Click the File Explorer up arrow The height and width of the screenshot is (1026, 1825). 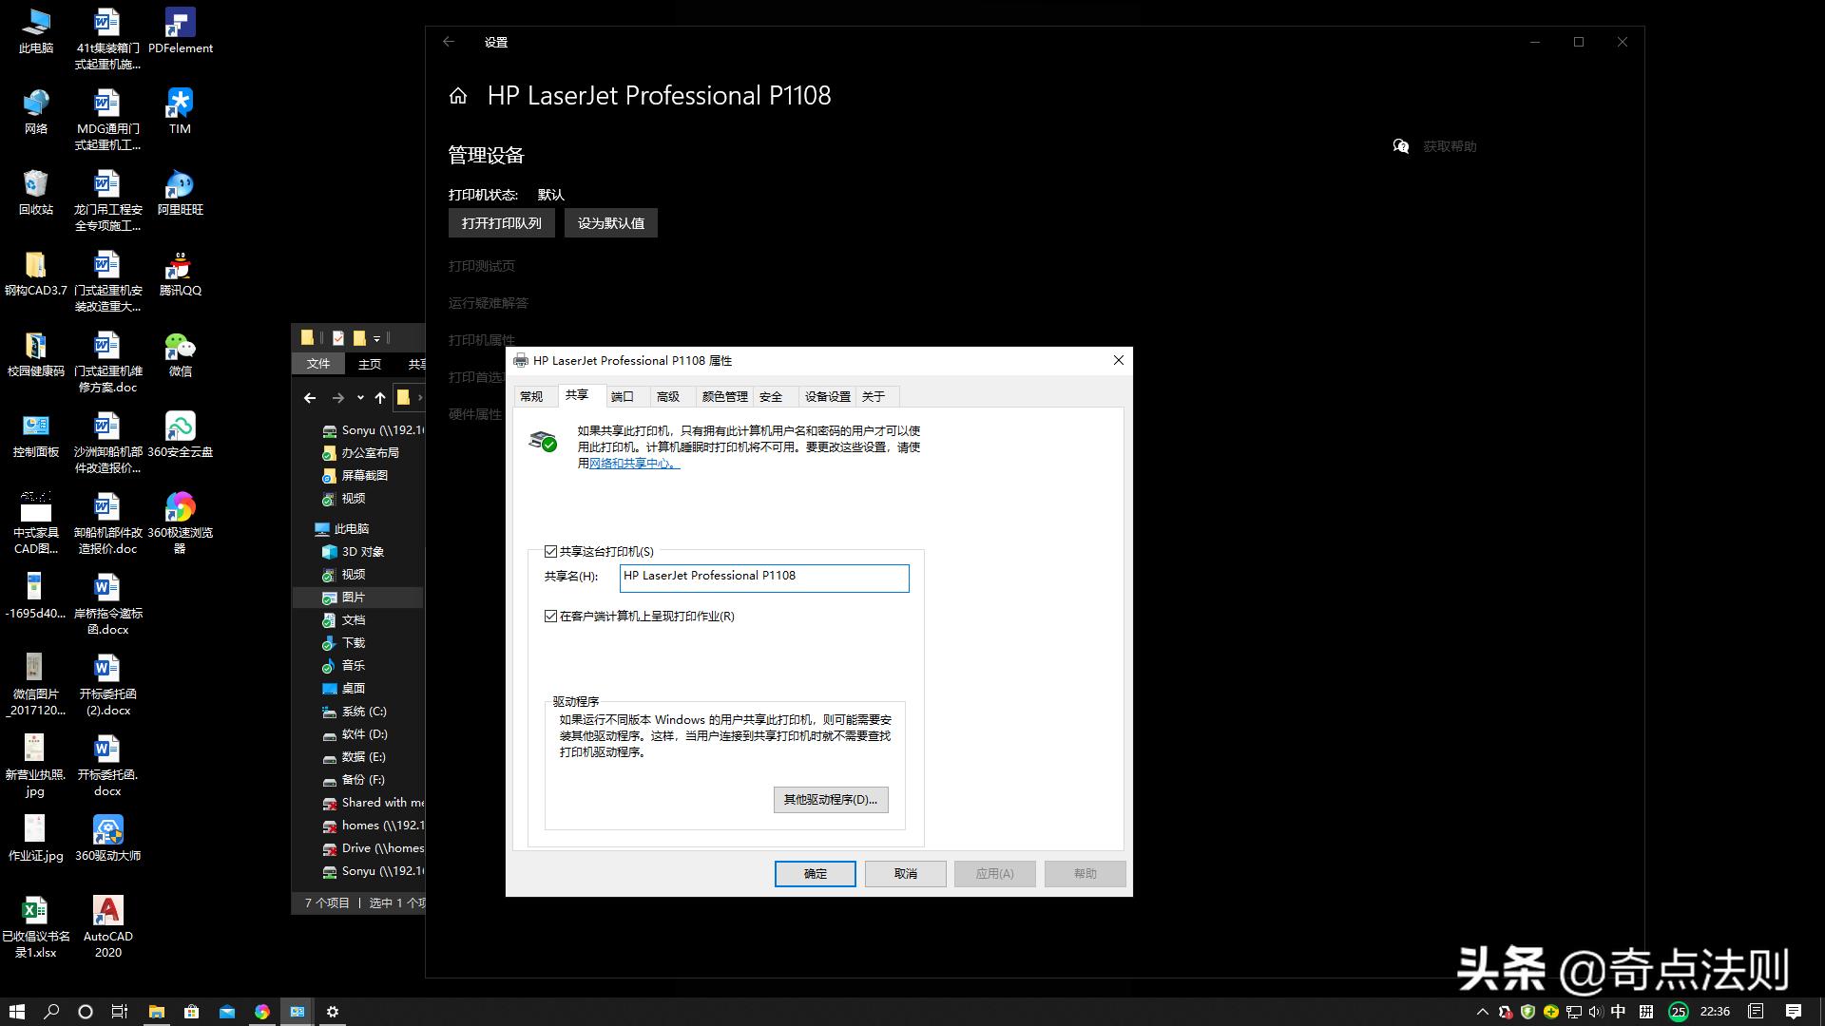pos(380,398)
